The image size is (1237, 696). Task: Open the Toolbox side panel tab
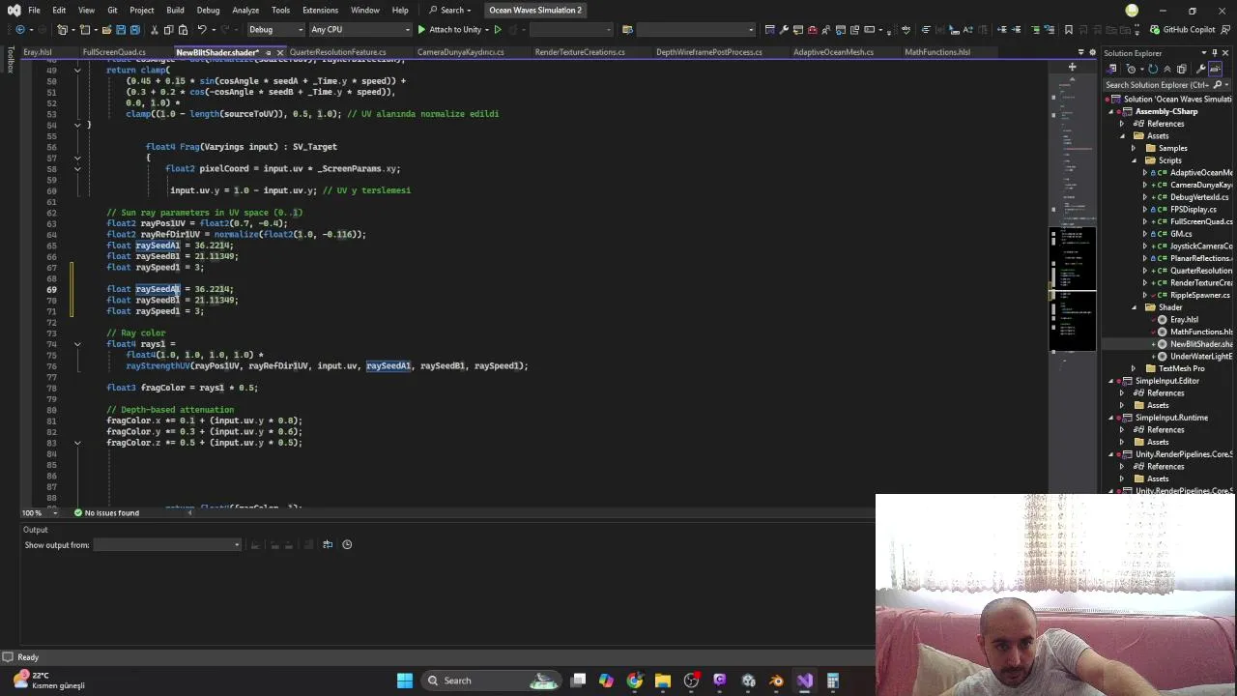(x=11, y=60)
